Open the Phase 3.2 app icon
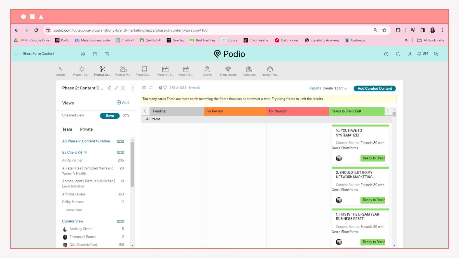 point(144,71)
